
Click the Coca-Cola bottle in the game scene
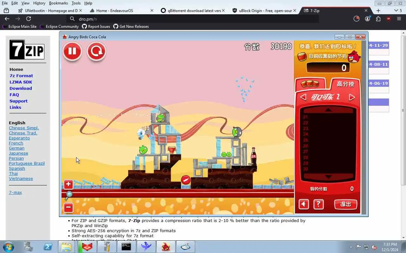coord(253,157)
